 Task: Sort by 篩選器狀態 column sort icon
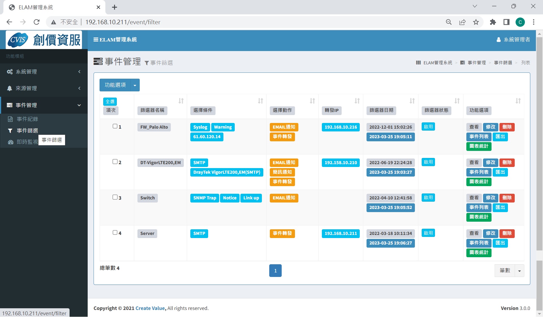click(457, 101)
